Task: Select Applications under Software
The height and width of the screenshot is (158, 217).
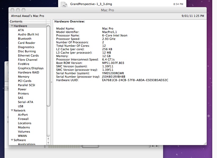Action: [x=27, y=144]
